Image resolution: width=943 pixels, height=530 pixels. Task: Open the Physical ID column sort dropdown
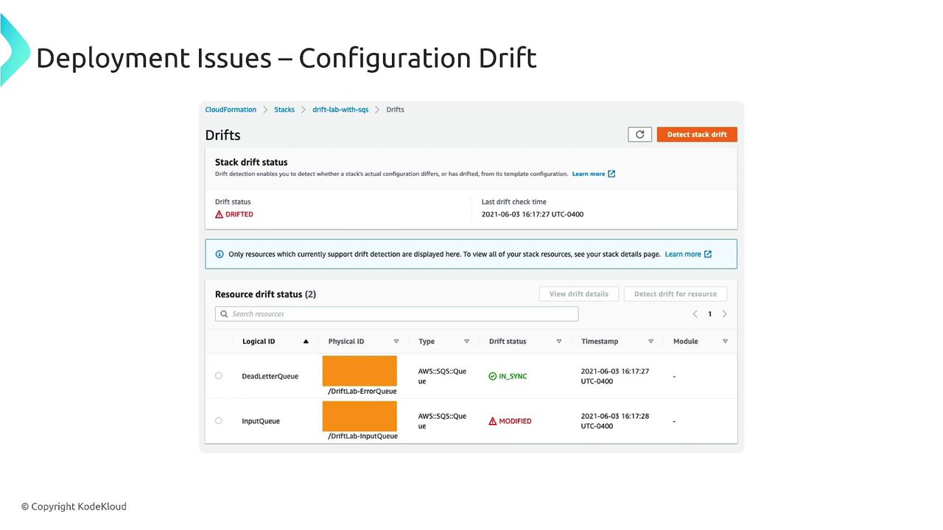pos(396,342)
